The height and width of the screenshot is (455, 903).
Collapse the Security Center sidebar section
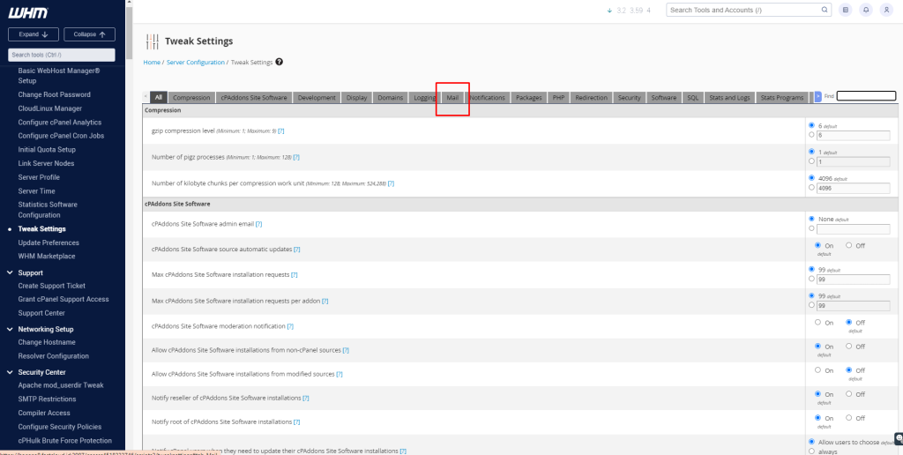(x=11, y=372)
